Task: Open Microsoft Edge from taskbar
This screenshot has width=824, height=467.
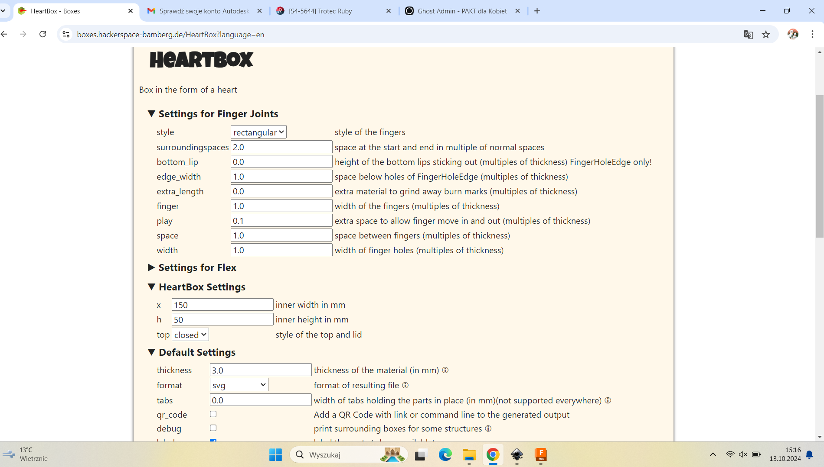Action: coord(445,454)
